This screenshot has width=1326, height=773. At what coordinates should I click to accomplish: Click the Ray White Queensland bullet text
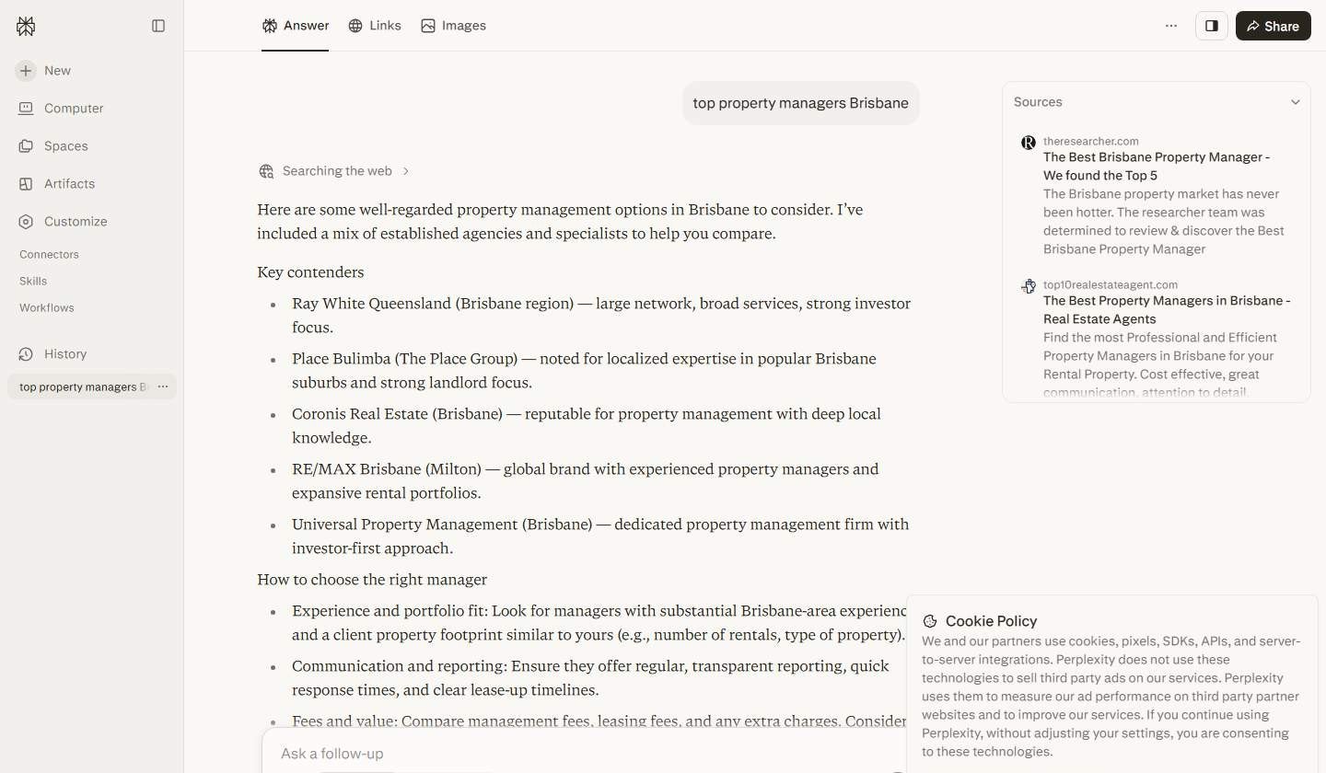601,316
